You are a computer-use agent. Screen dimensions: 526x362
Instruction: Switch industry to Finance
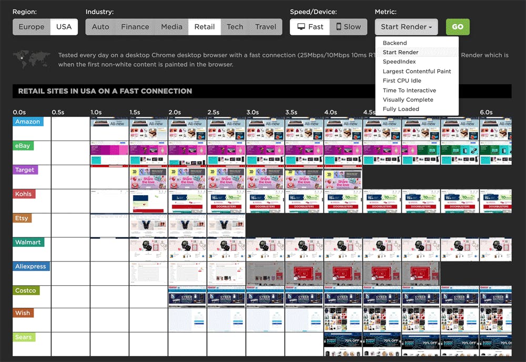[x=135, y=27]
